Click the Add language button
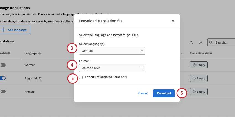 click(x=15, y=30)
